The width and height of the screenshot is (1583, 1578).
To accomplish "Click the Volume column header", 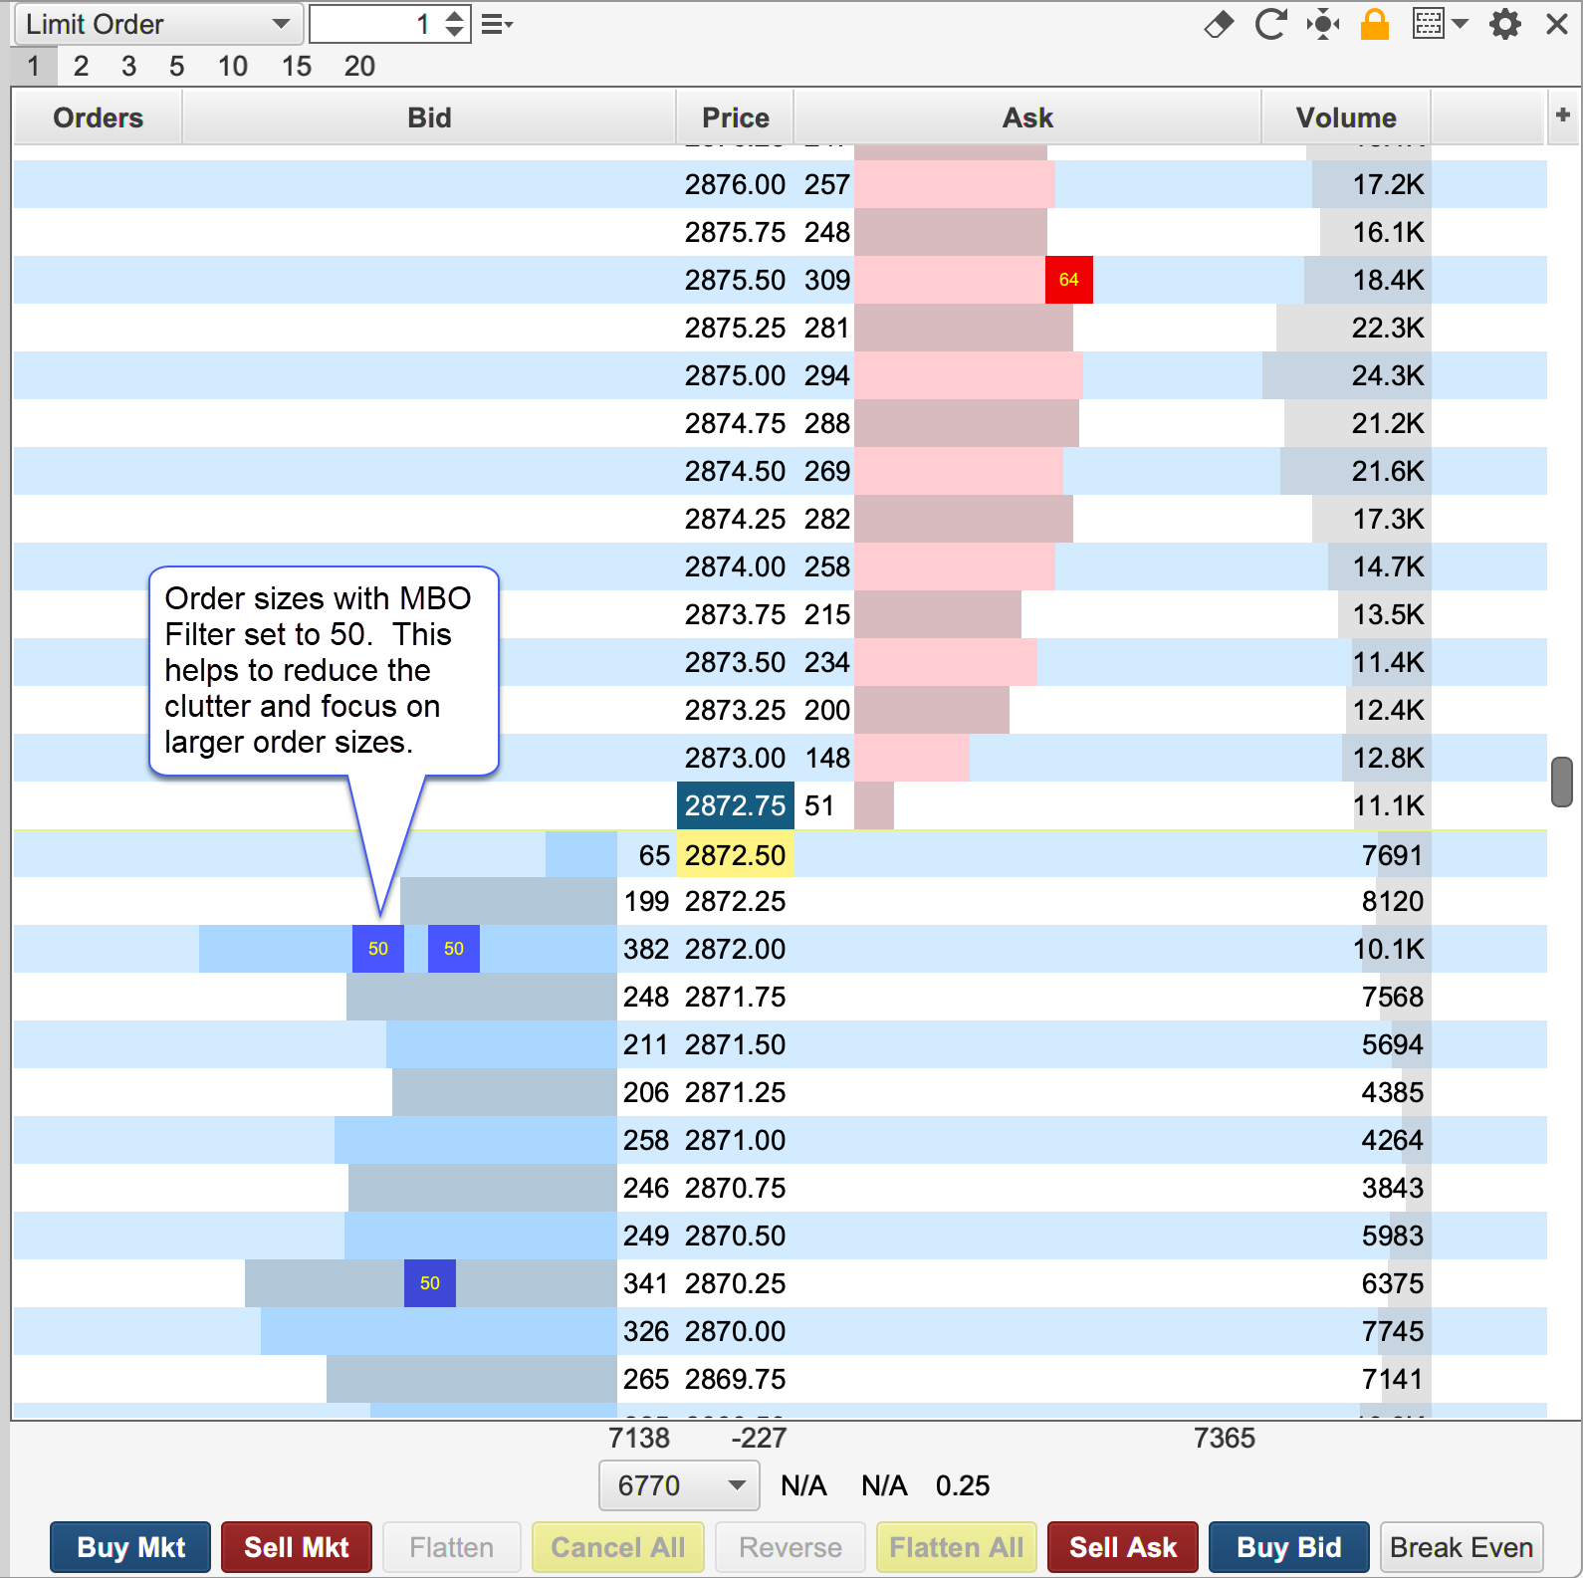I will [1345, 117].
